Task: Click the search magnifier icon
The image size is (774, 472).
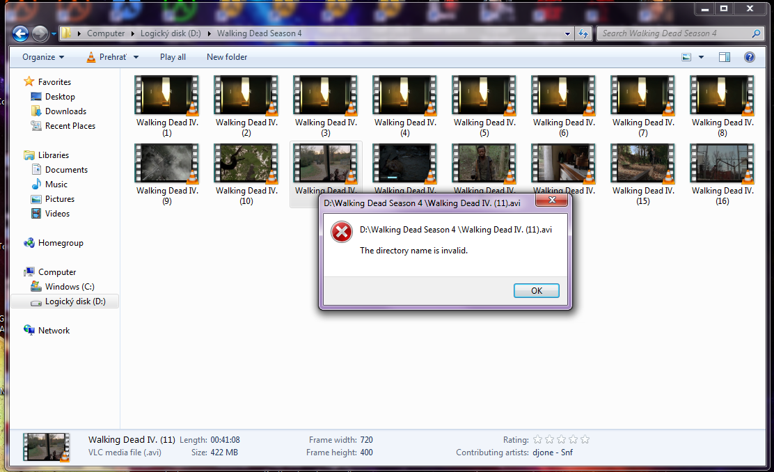Action: point(756,33)
